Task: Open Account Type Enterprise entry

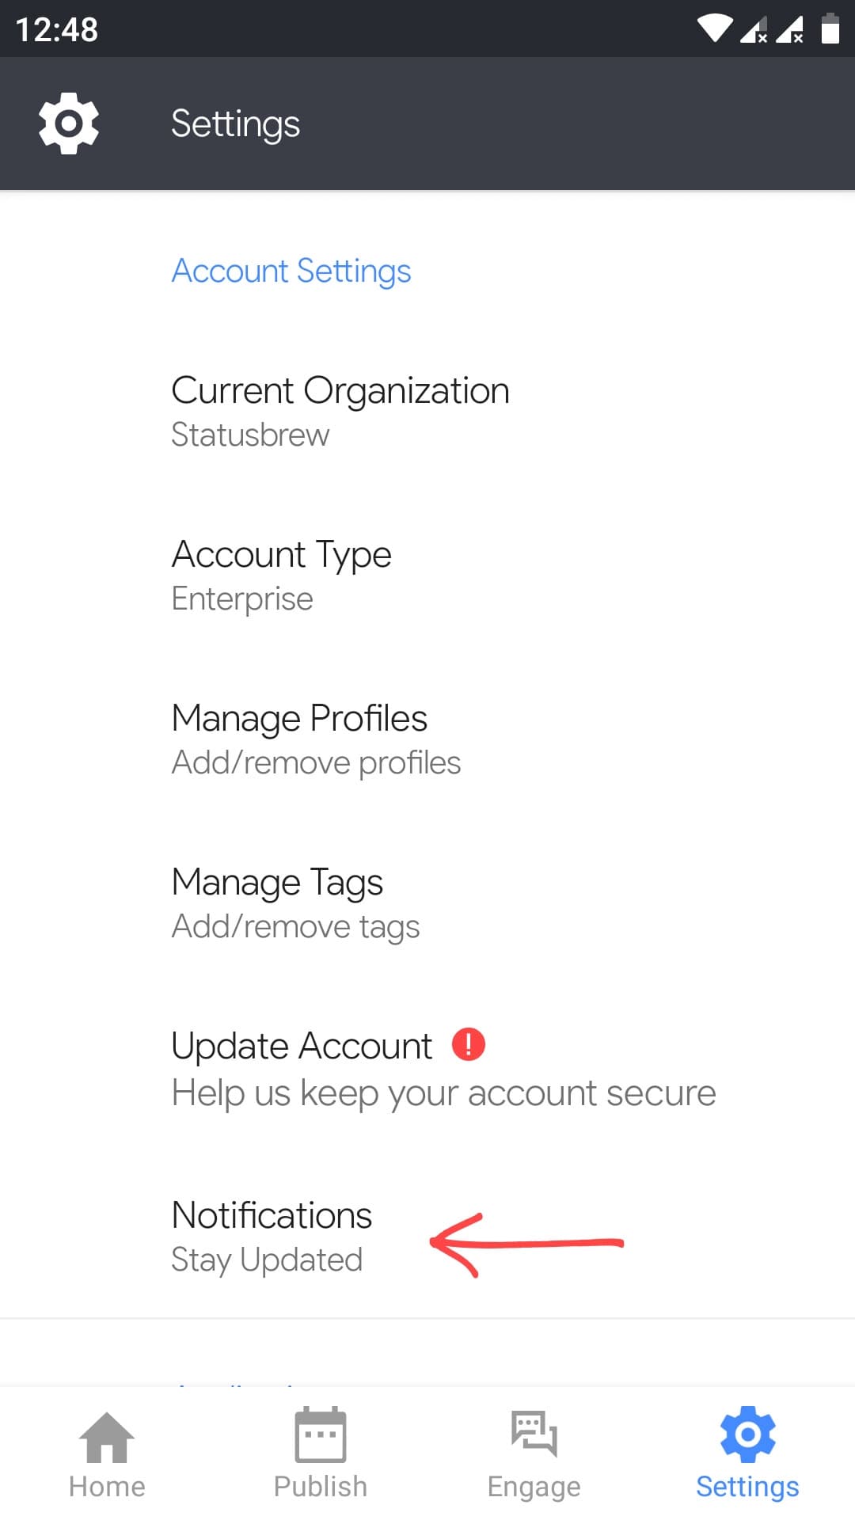Action: [282, 576]
